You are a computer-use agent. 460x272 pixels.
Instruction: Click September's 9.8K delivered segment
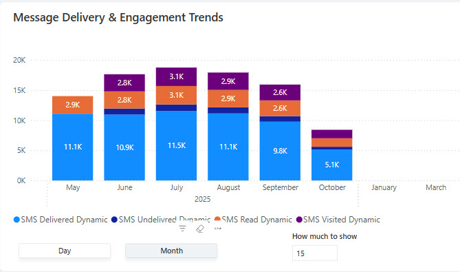(280, 151)
